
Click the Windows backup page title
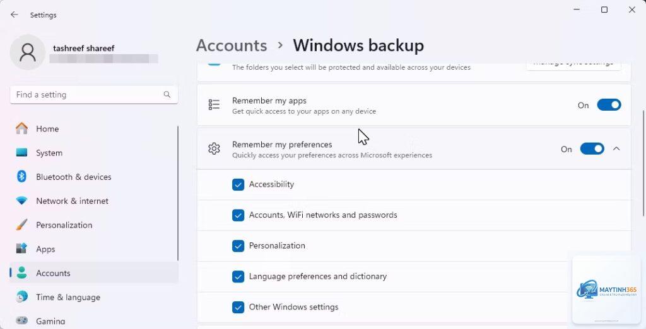click(x=358, y=45)
